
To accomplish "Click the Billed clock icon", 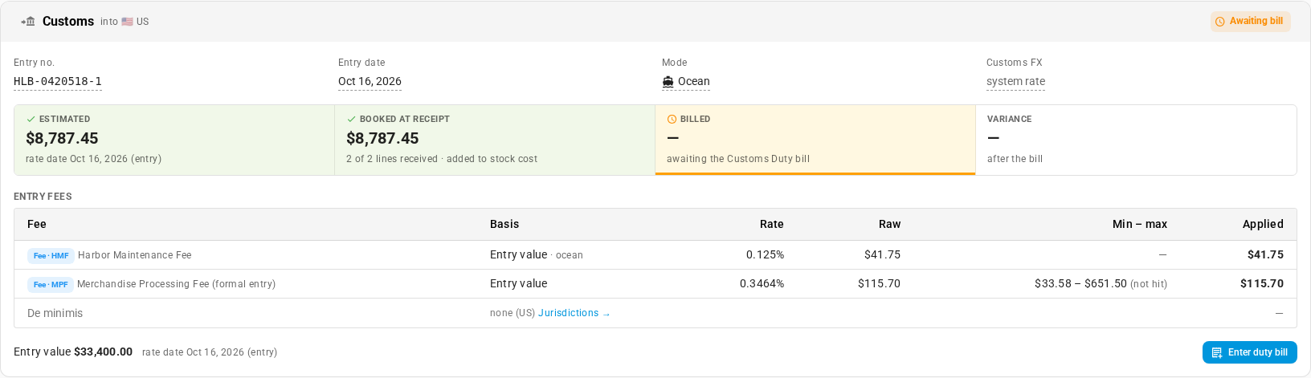I will pyautogui.click(x=672, y=119).
